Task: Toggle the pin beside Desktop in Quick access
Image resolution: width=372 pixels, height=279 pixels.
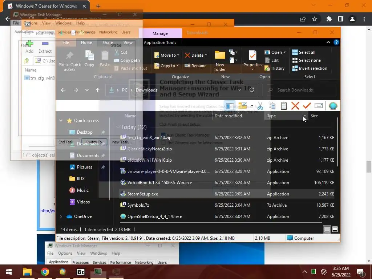Action: 103,132
